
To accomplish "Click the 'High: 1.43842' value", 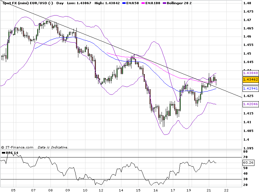I will click(x=107, y=3).
